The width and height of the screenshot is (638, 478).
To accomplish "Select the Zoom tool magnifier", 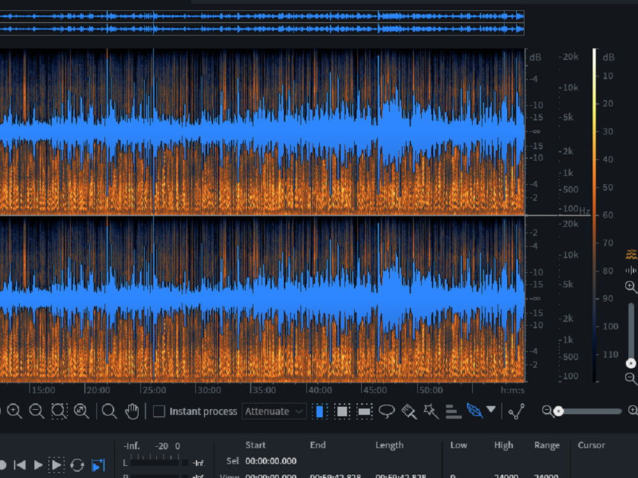I will [110, 411].
